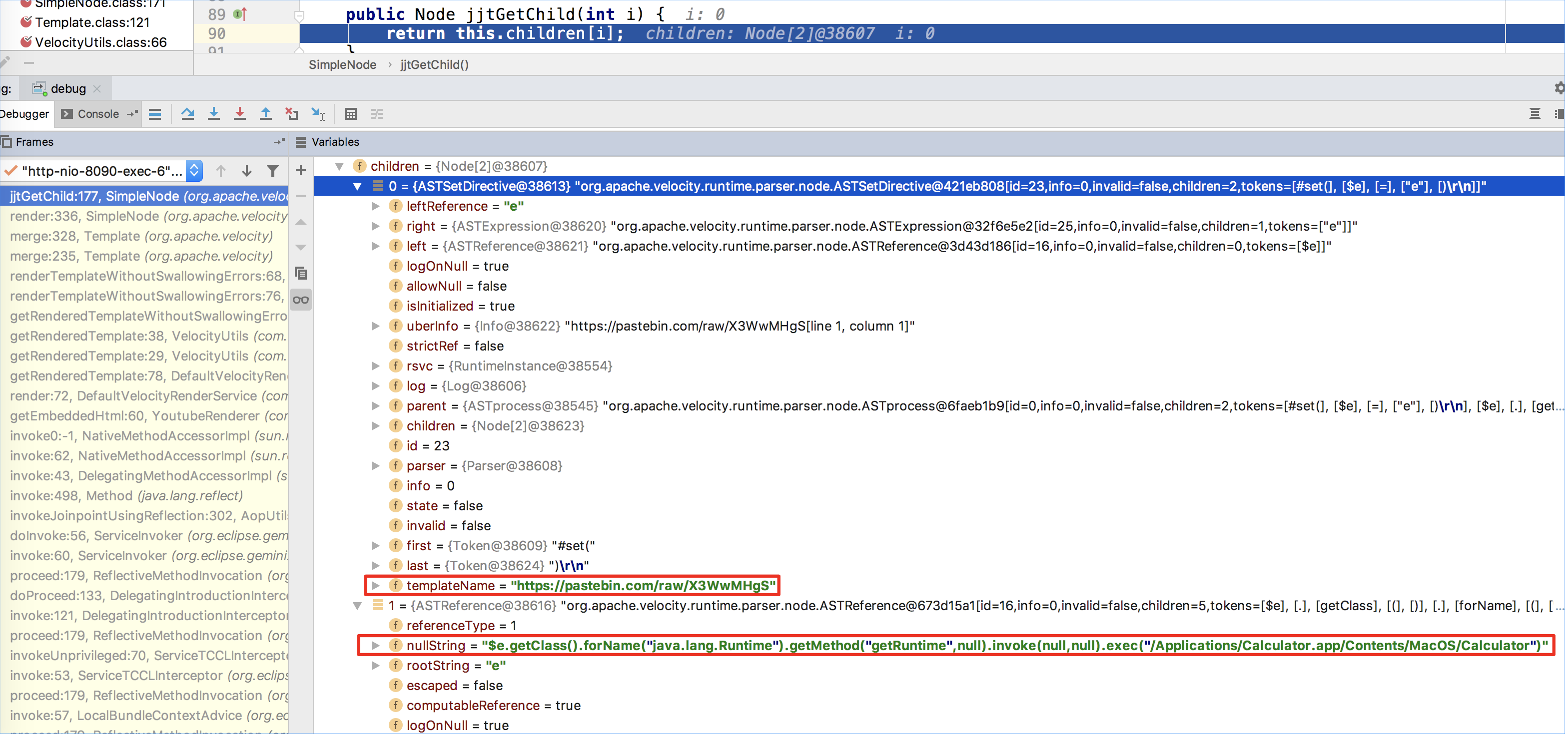The width and height of the screenshot is (1565, 734).
Task: Click the Frames panel header
Action: pyautogui.click(x=144, y=141)
